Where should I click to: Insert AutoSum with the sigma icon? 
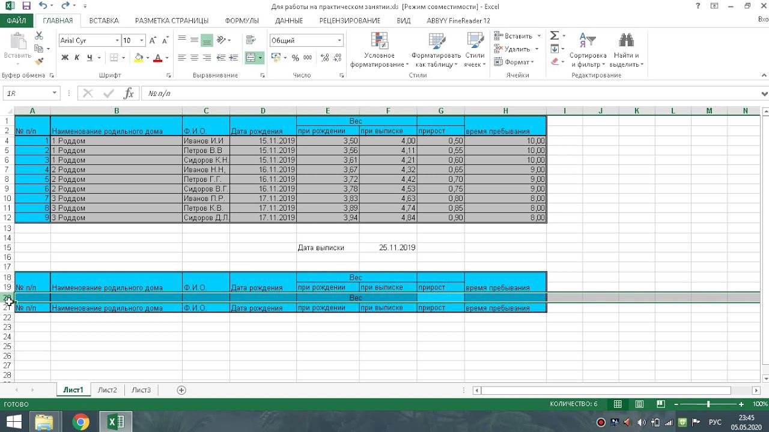[x=555, y=36]
